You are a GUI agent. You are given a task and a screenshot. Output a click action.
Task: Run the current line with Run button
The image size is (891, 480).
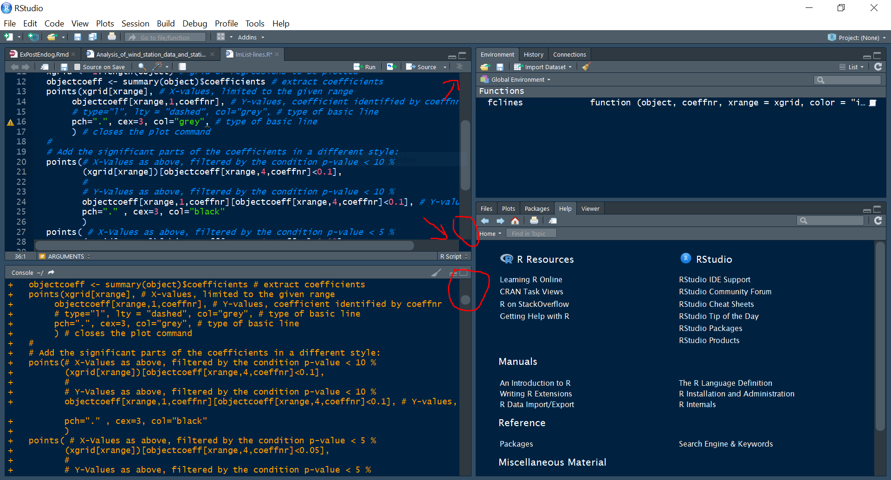pyautogui.click(x=365, y=67)
